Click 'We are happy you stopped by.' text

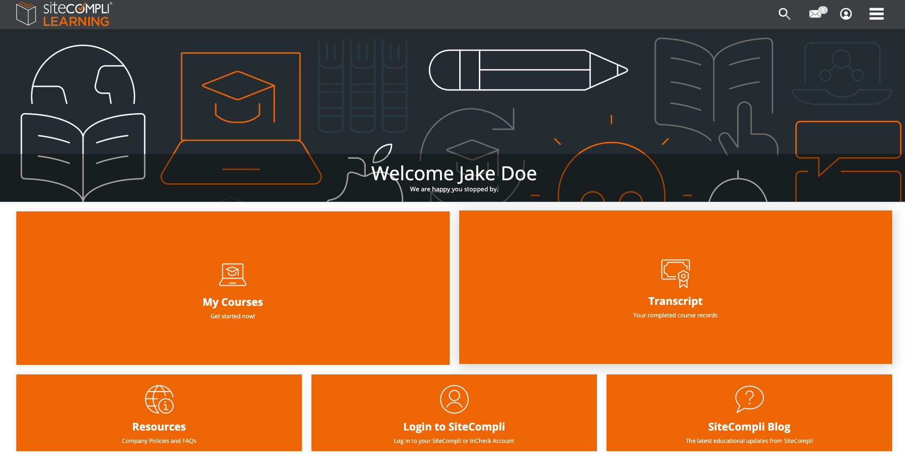pyautogui.click(x=454, y=189)
